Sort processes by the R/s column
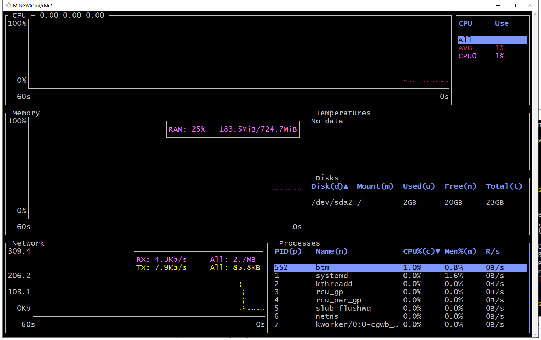 pyautogui.click(x=492, y=251)
